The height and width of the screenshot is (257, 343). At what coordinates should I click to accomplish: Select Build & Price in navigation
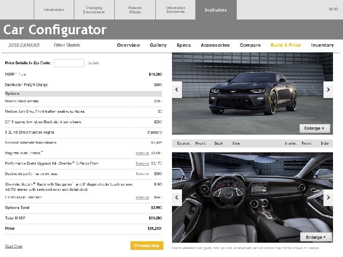[x=286, y=45]
